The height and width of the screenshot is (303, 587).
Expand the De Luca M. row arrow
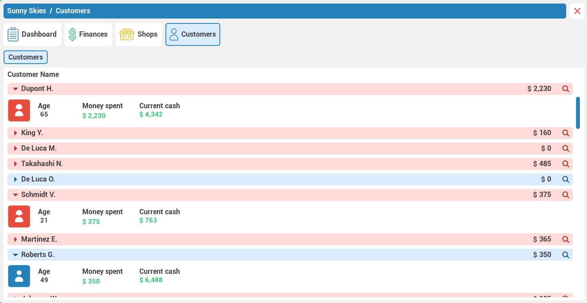click(15, 148)
